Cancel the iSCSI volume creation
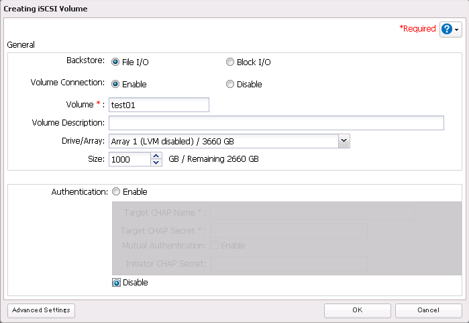Viewport: 469px width, 323px height. [428, 310]
